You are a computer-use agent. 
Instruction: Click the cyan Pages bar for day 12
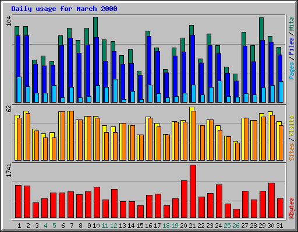(115, 90)
